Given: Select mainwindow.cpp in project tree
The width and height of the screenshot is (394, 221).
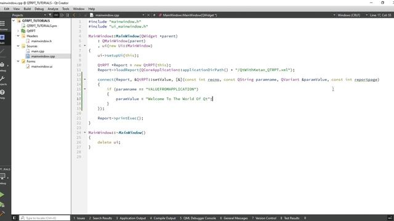Looking at the screenshot, I should click(42, 56).
